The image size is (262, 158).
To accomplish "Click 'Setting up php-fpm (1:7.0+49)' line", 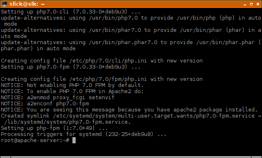I will pyautogui.click(x=54, y=128).
